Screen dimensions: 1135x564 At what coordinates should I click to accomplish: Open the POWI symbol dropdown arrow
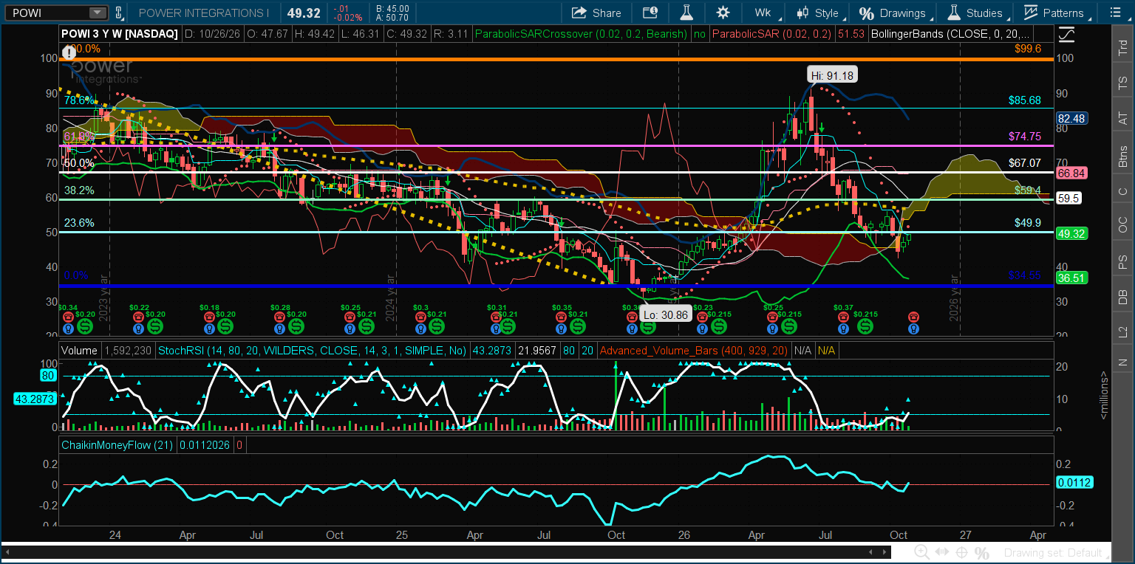point(98,13)
